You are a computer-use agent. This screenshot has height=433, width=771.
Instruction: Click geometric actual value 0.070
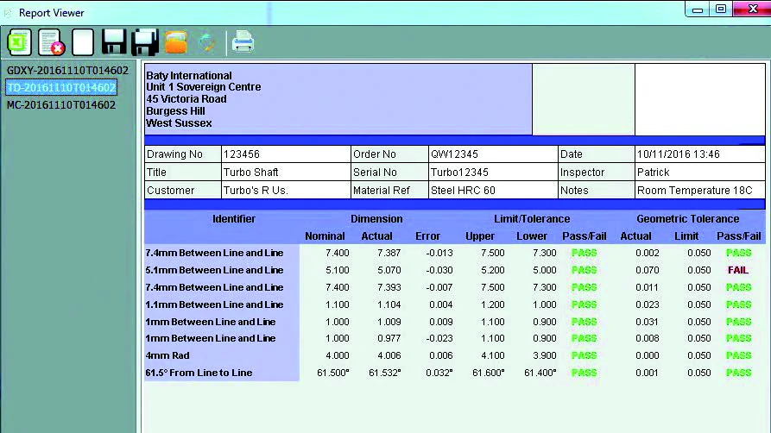click(x=647, y=270)
